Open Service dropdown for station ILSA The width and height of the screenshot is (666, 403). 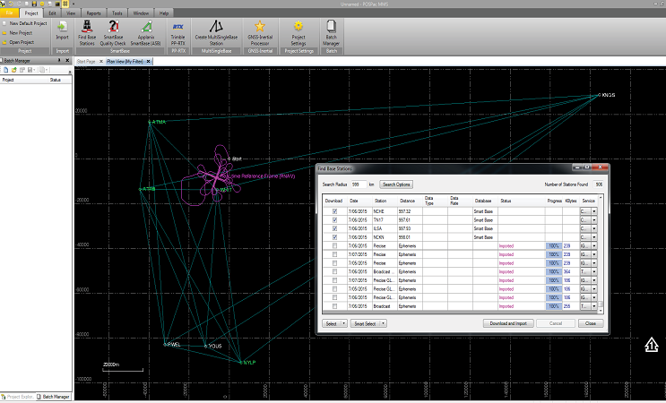tap(594, 228)
